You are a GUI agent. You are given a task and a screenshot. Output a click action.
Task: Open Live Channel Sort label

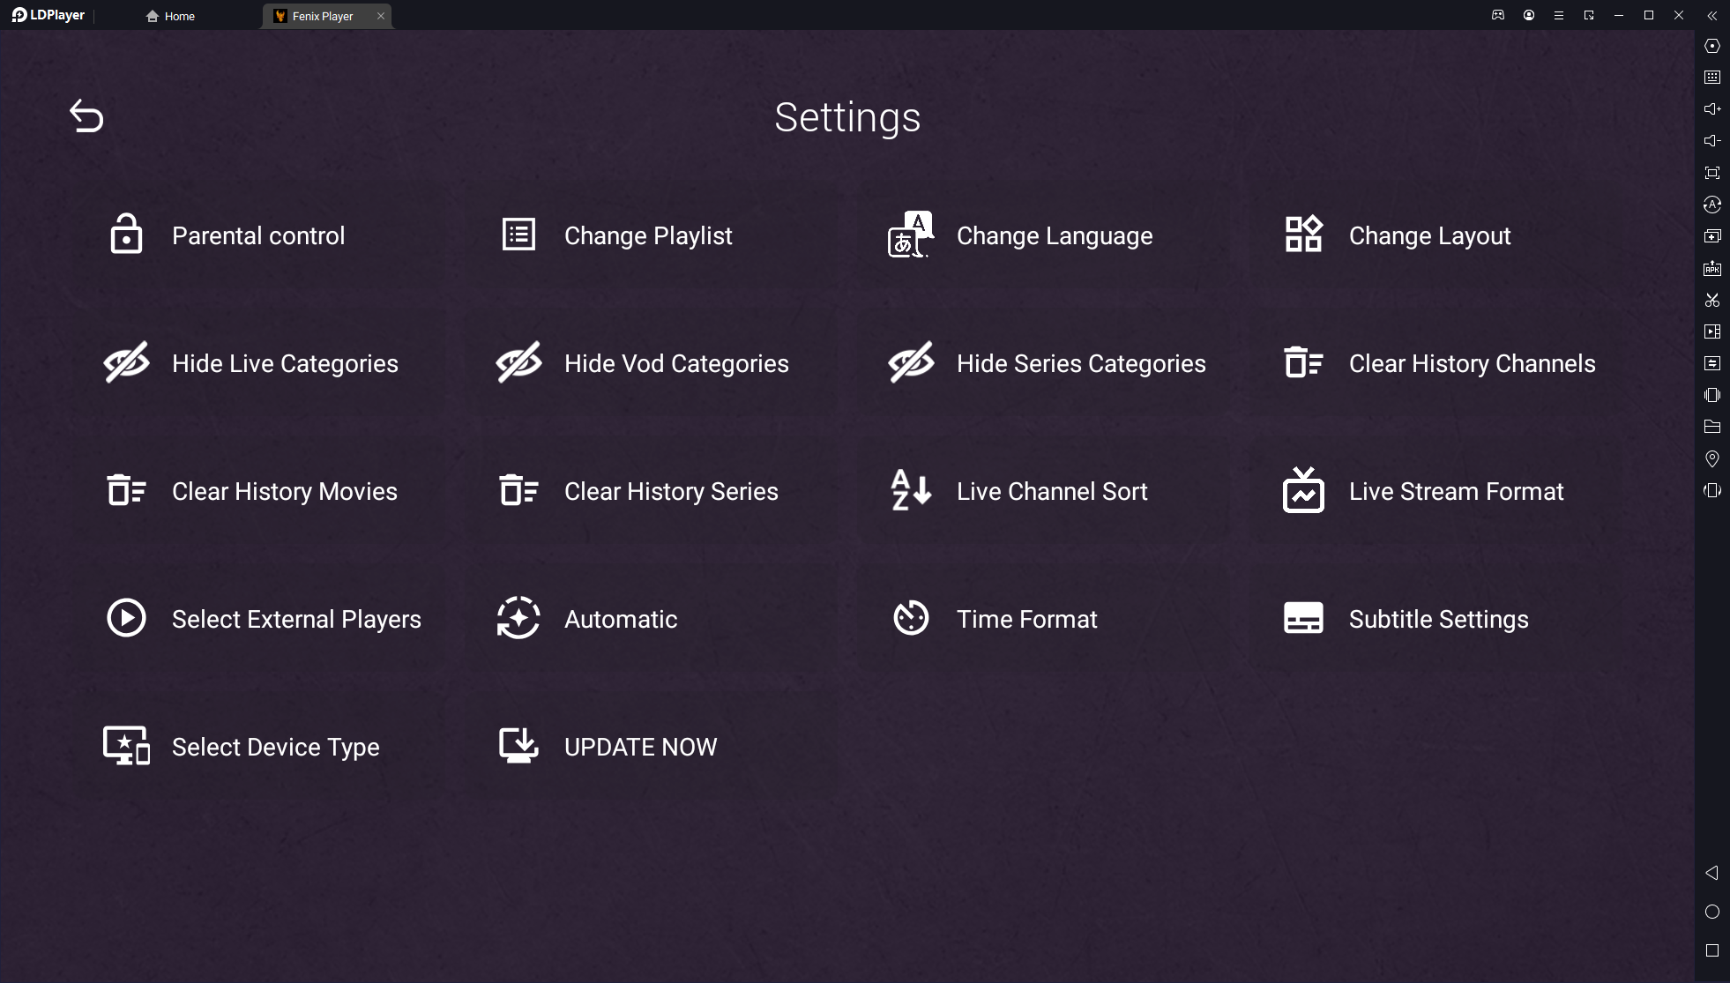click(1052, 491)
